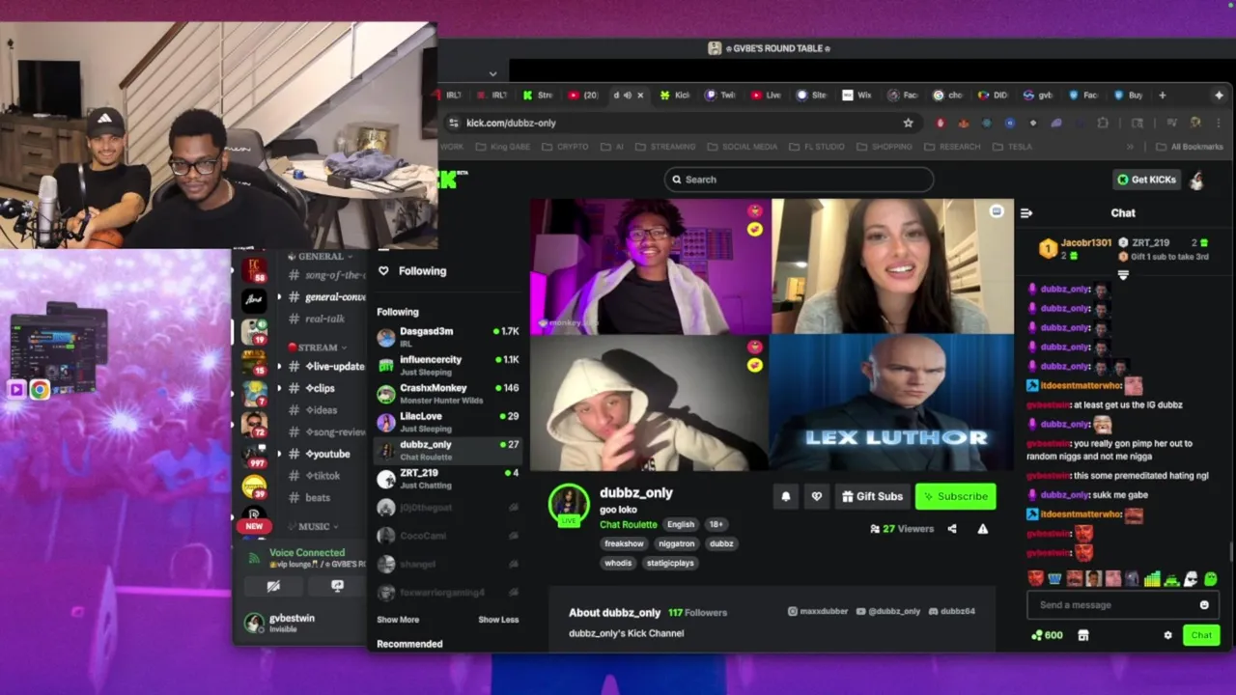Open the beats channel in Discord
The image size is (1236, 695).
point(317,498)
